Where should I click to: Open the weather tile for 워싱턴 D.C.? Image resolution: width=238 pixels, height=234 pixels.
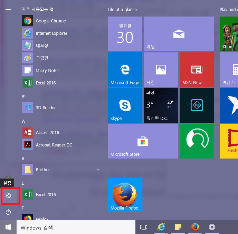(x=161, y=105)
